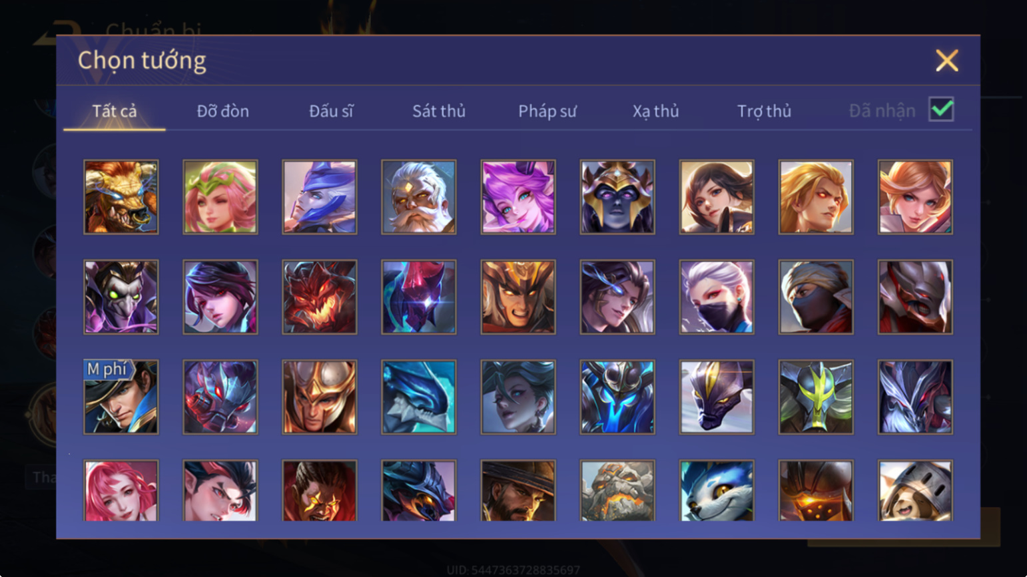Switch to 'Trợ thủ' tab
The width and height of the screenshot is (1027, 577).
click(x=765, y=111)
